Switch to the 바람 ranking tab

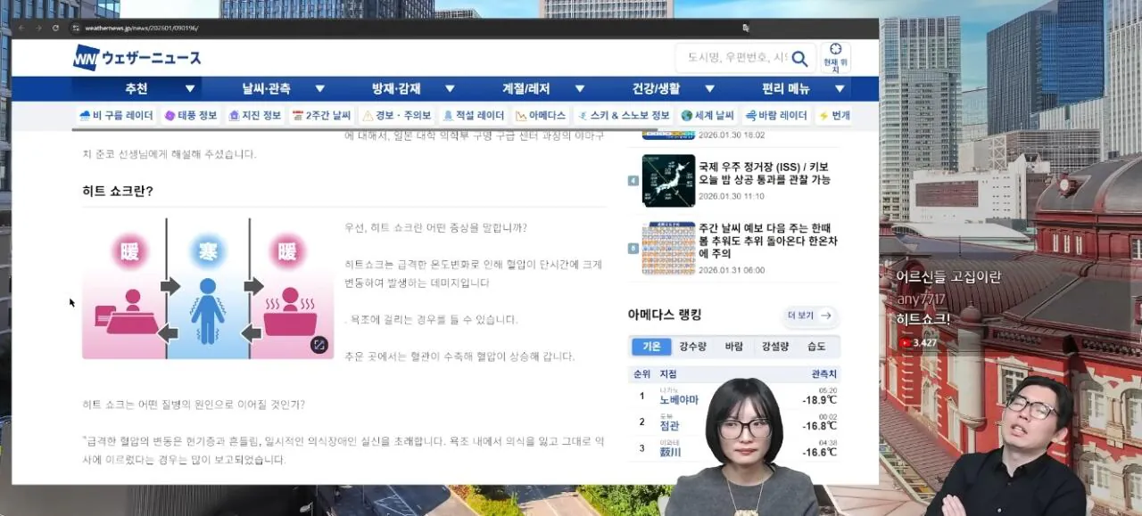click(733, 347)
